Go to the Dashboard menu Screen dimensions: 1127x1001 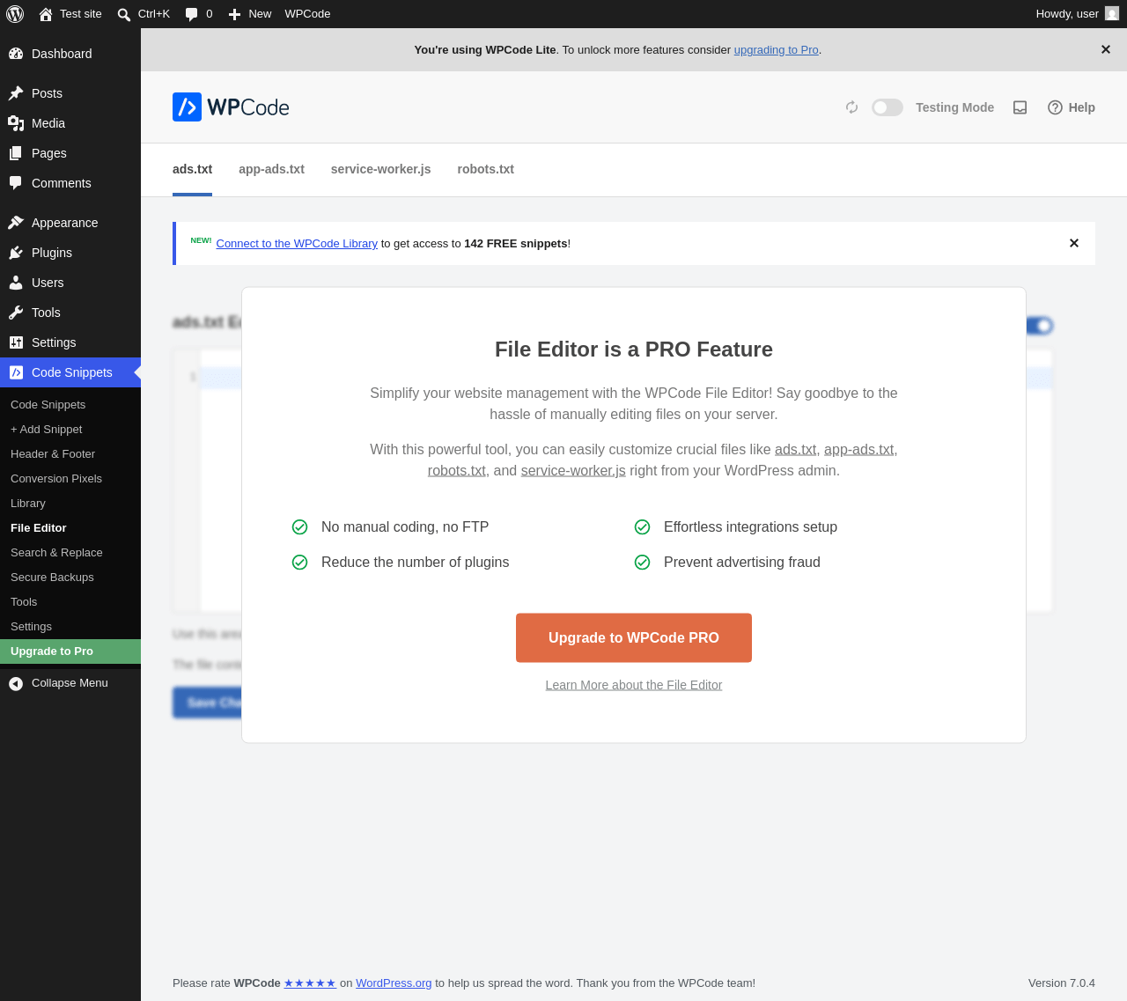pyautogui.click(x=70, y=54)
